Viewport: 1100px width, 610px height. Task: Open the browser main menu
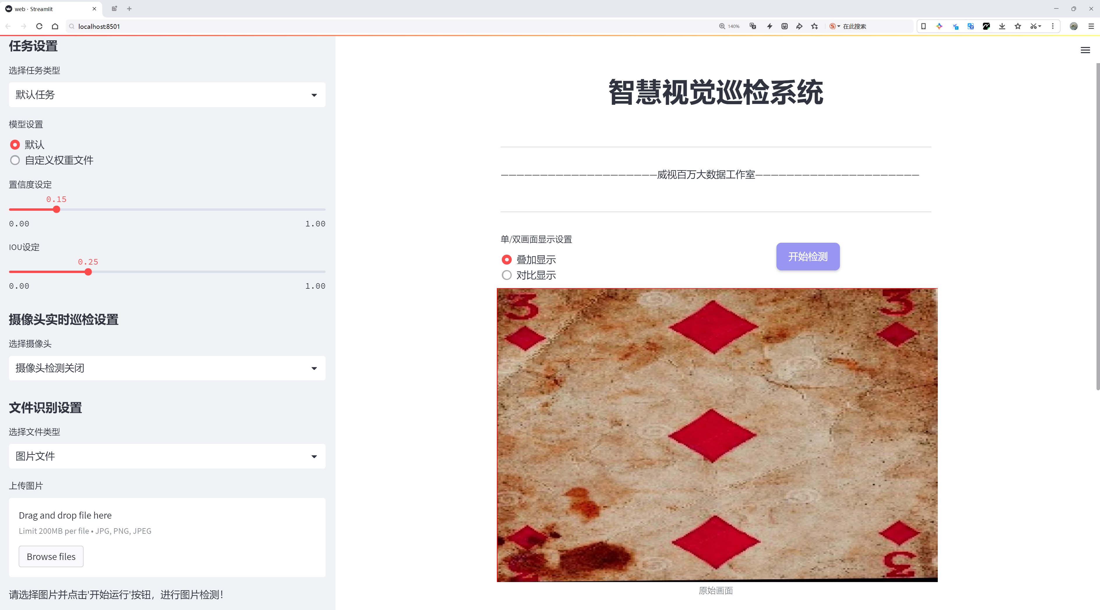coord(1091,26)
